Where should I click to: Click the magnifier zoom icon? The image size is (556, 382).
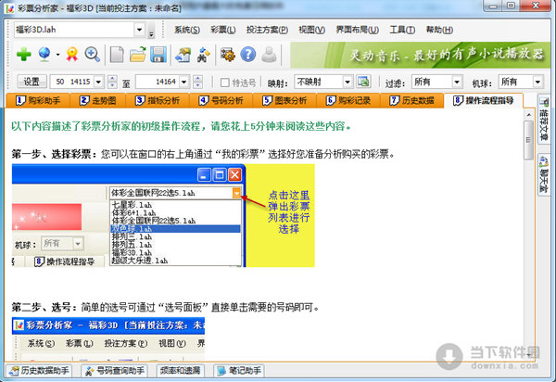pyautogui.click(x=93, y=55)
